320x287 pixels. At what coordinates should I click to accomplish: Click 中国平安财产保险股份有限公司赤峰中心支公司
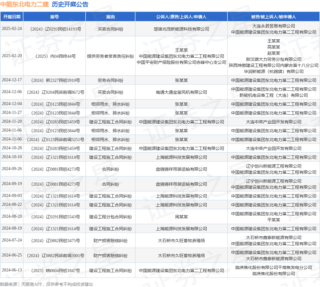point(181,62)
